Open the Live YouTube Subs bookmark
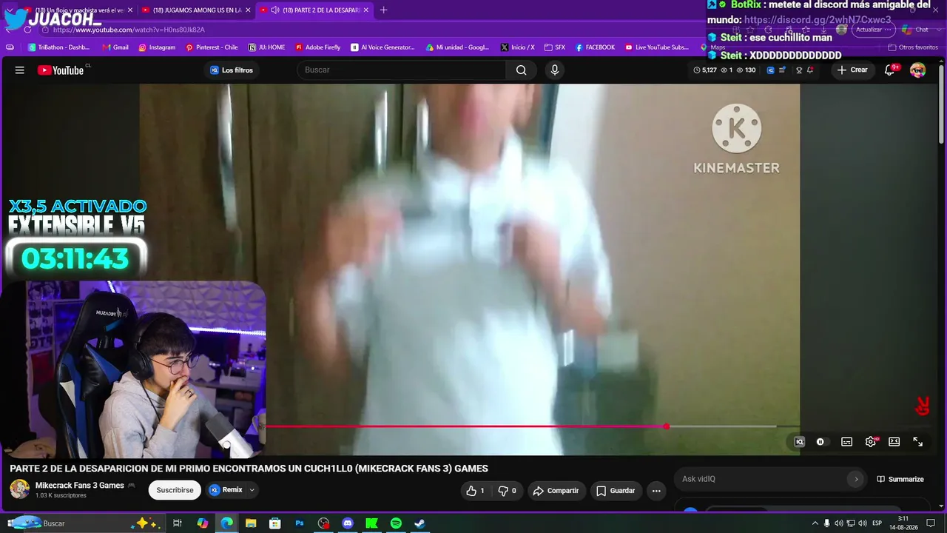 pos(656,47)
